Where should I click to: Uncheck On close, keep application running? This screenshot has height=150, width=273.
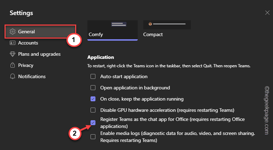[x=93, y=99]
